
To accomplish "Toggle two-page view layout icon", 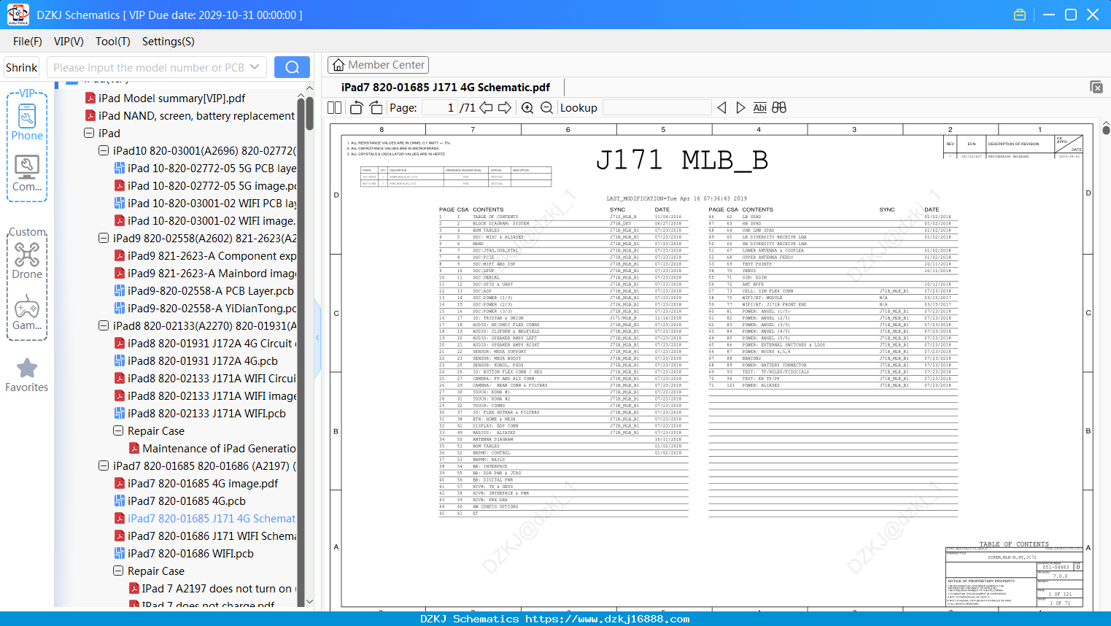I will coord(335,108).
